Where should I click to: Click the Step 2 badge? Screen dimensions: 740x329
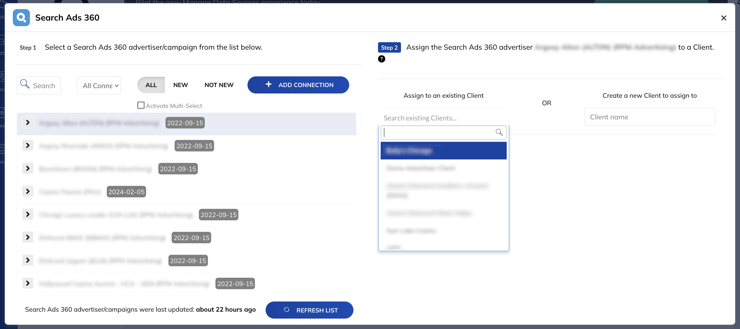389,48
